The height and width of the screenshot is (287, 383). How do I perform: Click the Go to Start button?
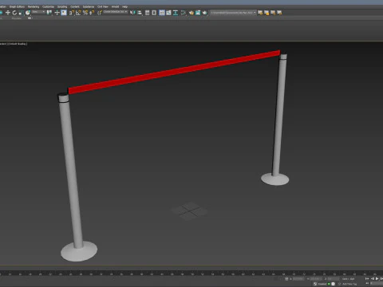(367, 278)
